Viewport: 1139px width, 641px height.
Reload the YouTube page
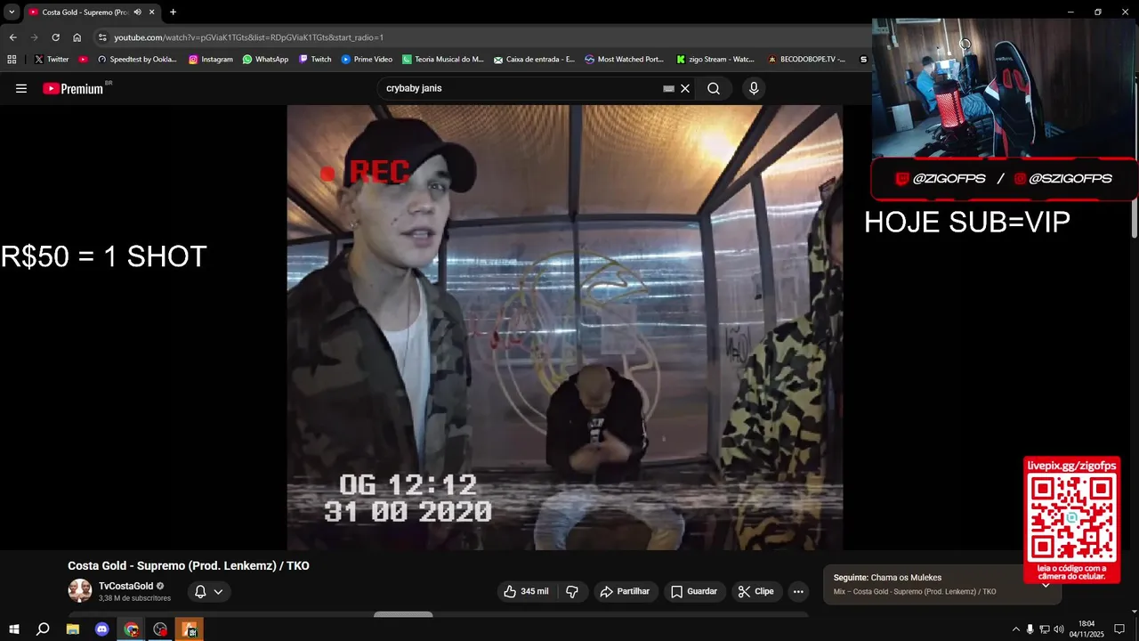pos(55,37)
